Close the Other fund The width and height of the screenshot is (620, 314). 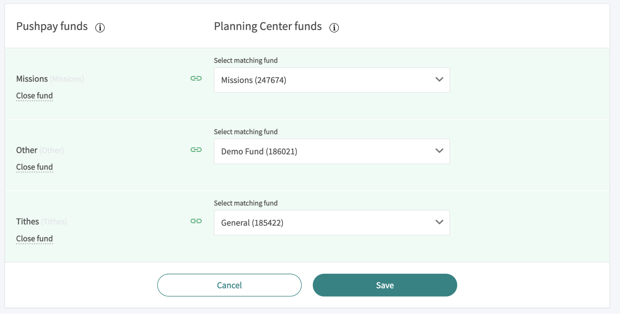[34, 167]
